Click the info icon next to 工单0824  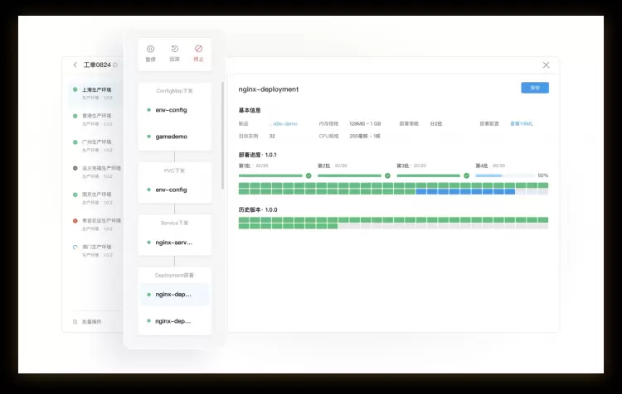click(115, 65)
